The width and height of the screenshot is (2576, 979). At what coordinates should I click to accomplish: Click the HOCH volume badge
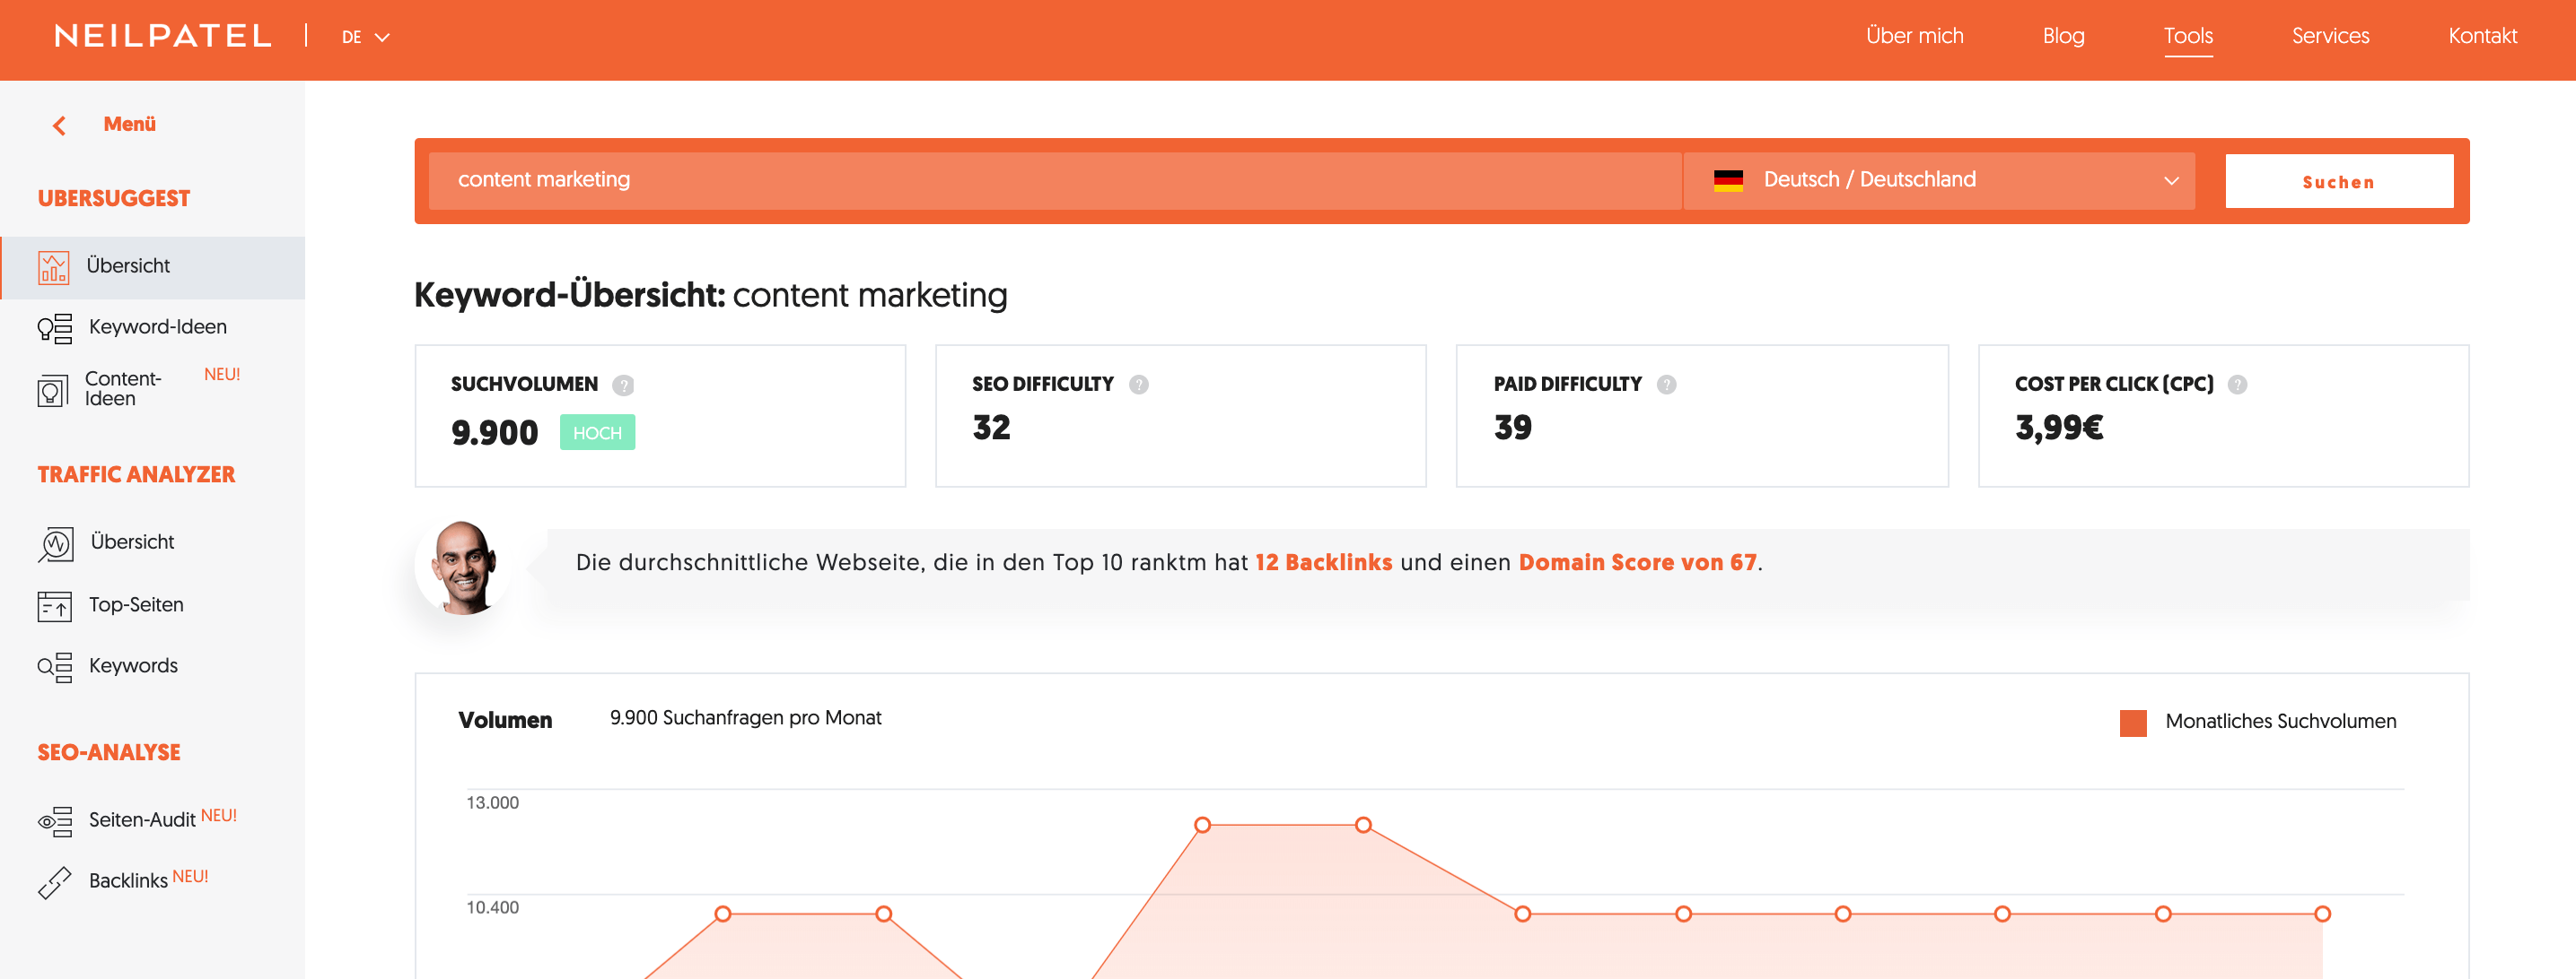tap(597, 434)
